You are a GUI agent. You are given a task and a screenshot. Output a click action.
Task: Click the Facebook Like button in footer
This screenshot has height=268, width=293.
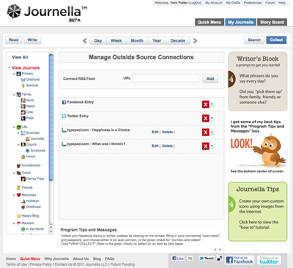(x=178, y=258)
